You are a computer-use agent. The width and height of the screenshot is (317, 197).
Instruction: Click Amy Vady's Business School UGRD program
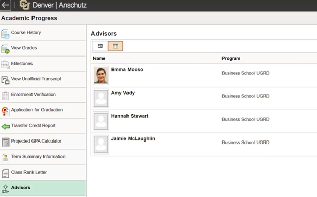coord(245,96)
